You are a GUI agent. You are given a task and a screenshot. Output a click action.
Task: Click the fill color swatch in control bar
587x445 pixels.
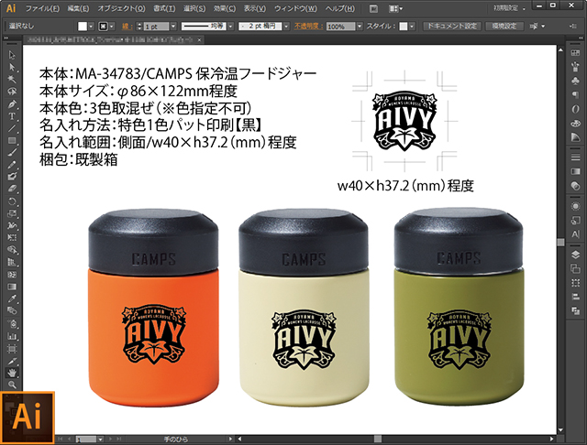pyautogui.click(x=82, y=27)
